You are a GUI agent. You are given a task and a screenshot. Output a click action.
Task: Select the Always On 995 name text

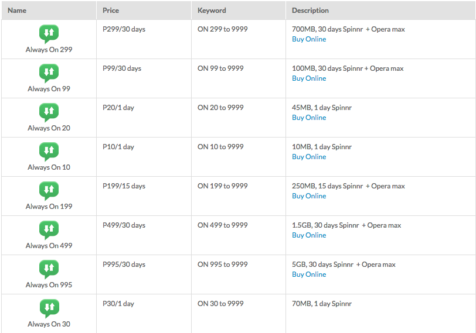point(49,285)
